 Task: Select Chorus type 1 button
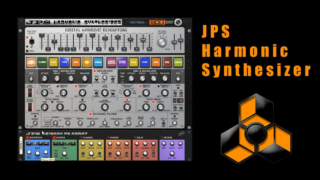56,143
